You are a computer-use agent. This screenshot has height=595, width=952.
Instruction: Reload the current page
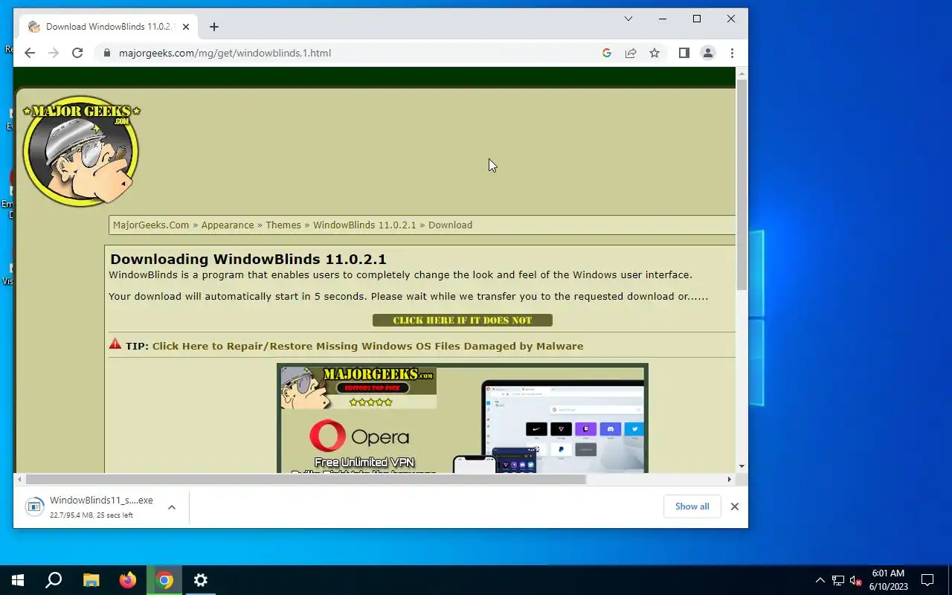[77, 53]
